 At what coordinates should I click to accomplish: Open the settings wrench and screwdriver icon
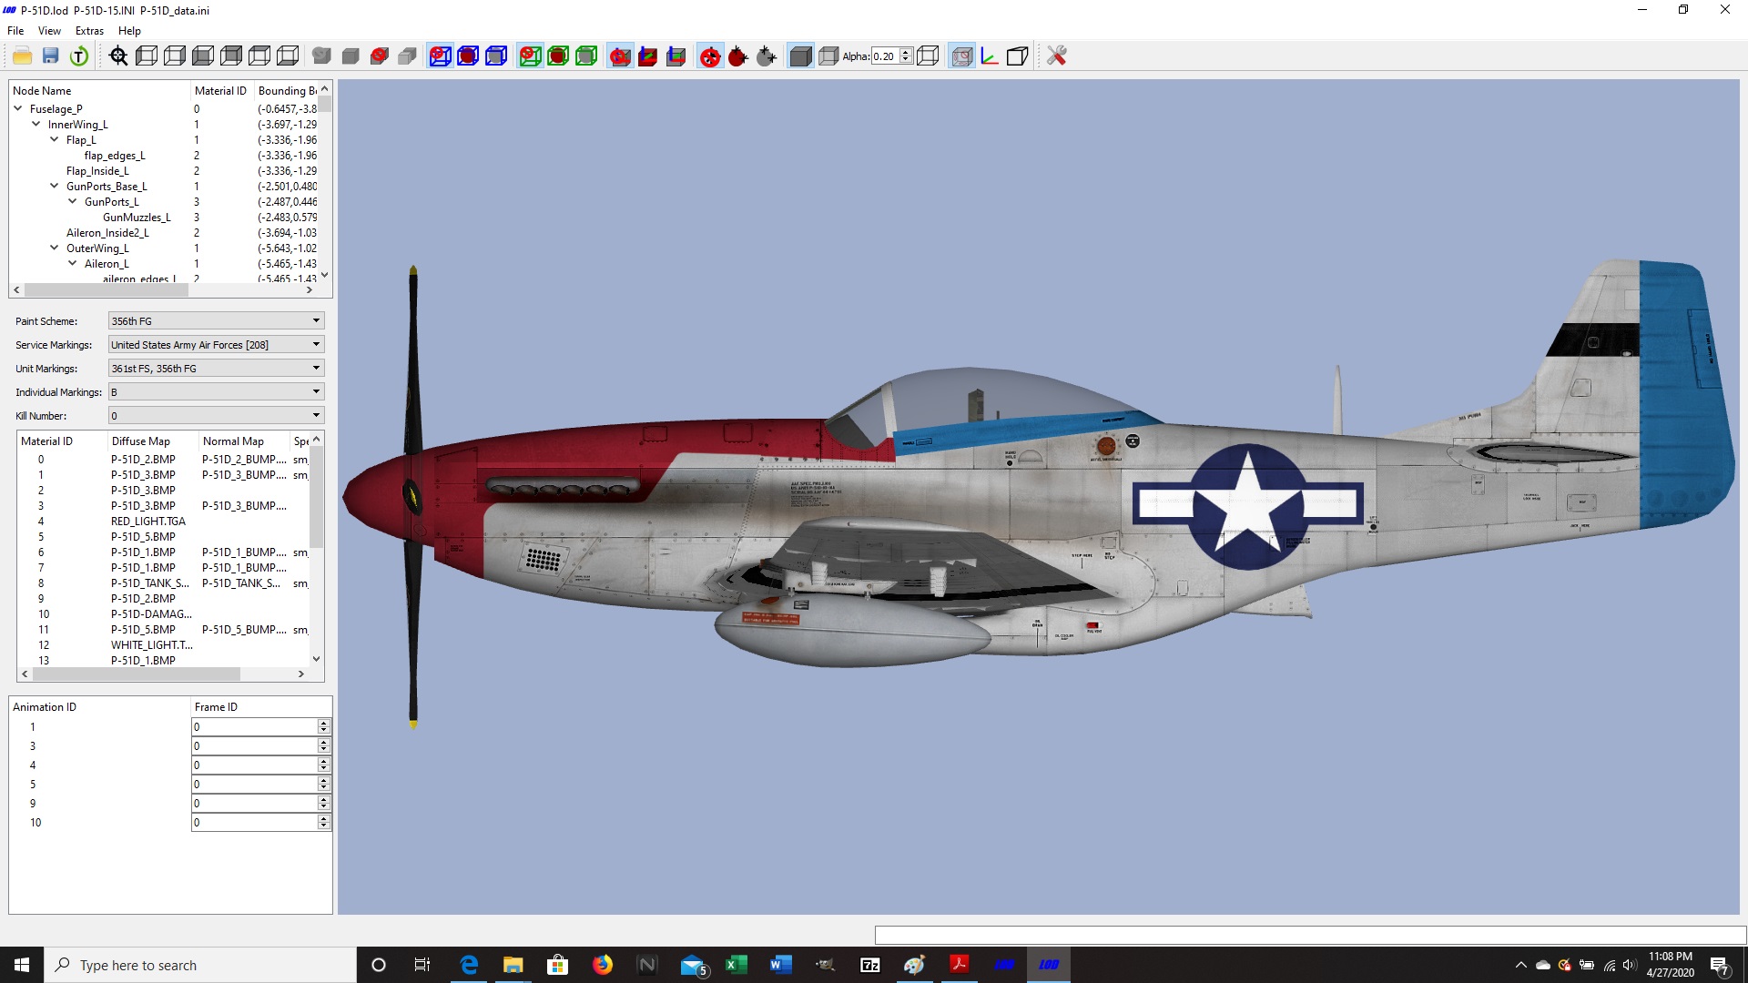[x=1056, y=56]
